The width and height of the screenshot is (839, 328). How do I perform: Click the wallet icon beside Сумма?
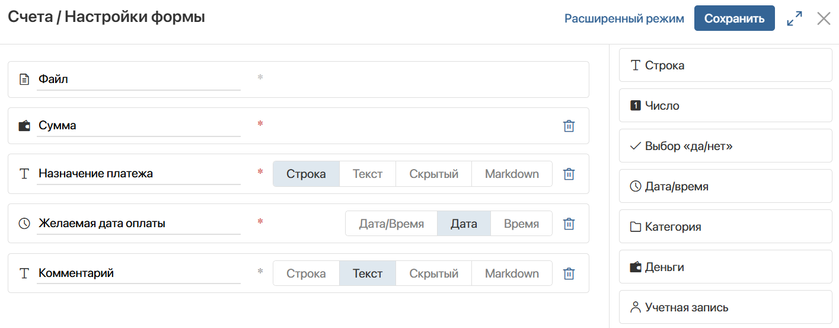click(24, 126)
